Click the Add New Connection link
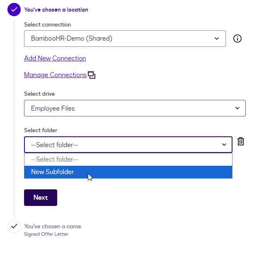This screenshot has height=254, width=259. click(x=55, y=58)
